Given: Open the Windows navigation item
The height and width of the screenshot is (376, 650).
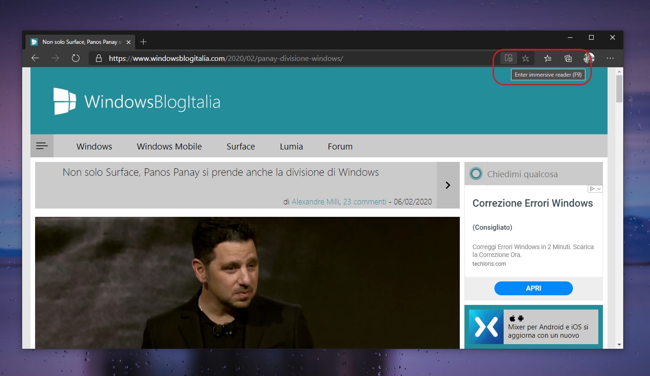Looking at the screenshot, I should [94, 146].
